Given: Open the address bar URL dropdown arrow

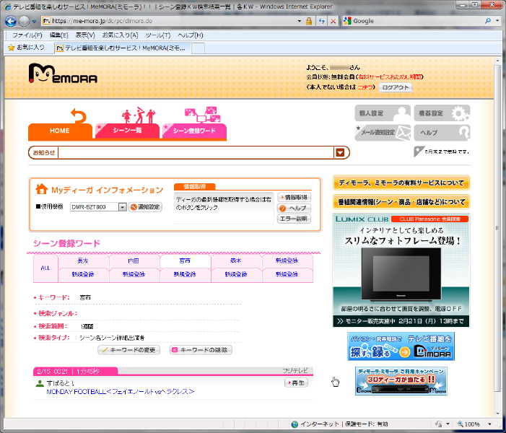Looking at the screenshot, I should [298, 21].
